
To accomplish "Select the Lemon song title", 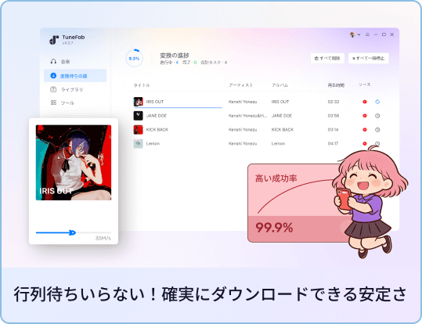I will point(153,143).
